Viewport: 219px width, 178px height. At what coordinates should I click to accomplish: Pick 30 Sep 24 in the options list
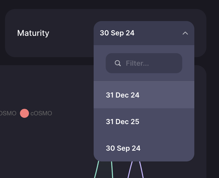(x=144, y=148)
